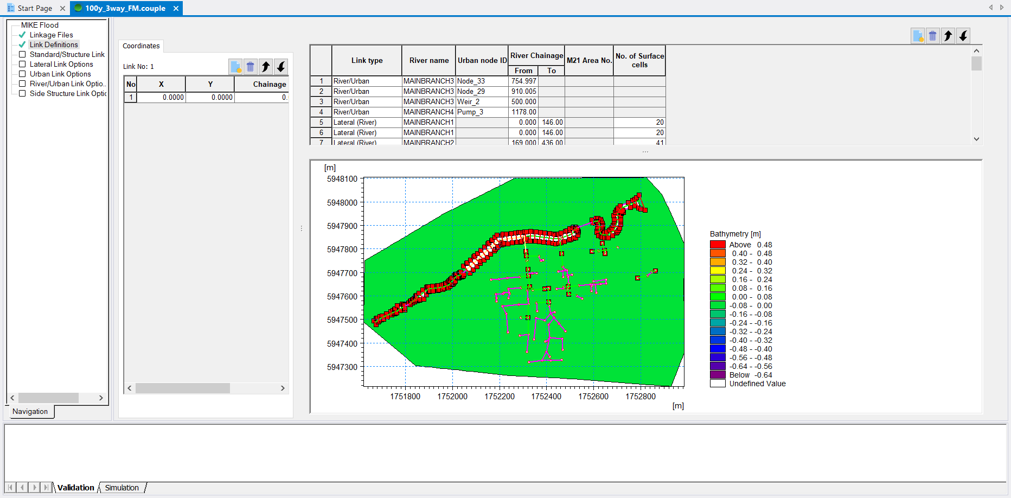The image size is (1011, 498).
Task: Toggle Lateral Link Options checkbox
Action: click(22, 64)
